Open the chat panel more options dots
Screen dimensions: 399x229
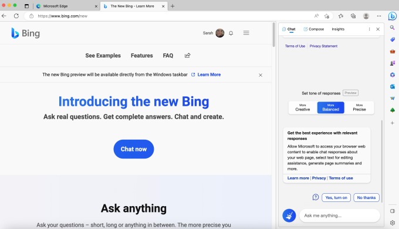[x=369, y=29]
